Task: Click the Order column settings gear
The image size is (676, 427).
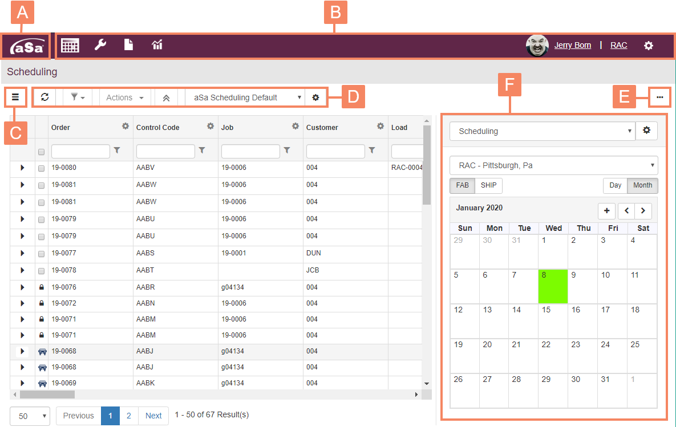Action: pyautogui.click(x=127, y=126)
